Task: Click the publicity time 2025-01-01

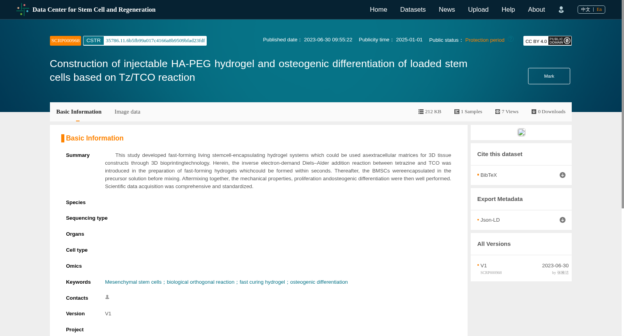Action: [x=409, y=40]
